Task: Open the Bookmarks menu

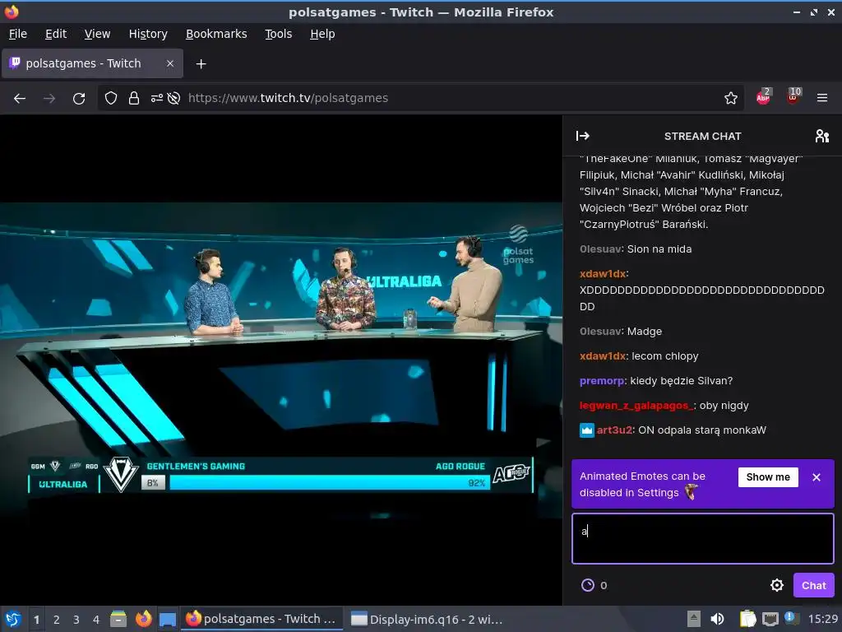Action: point(216,34)
